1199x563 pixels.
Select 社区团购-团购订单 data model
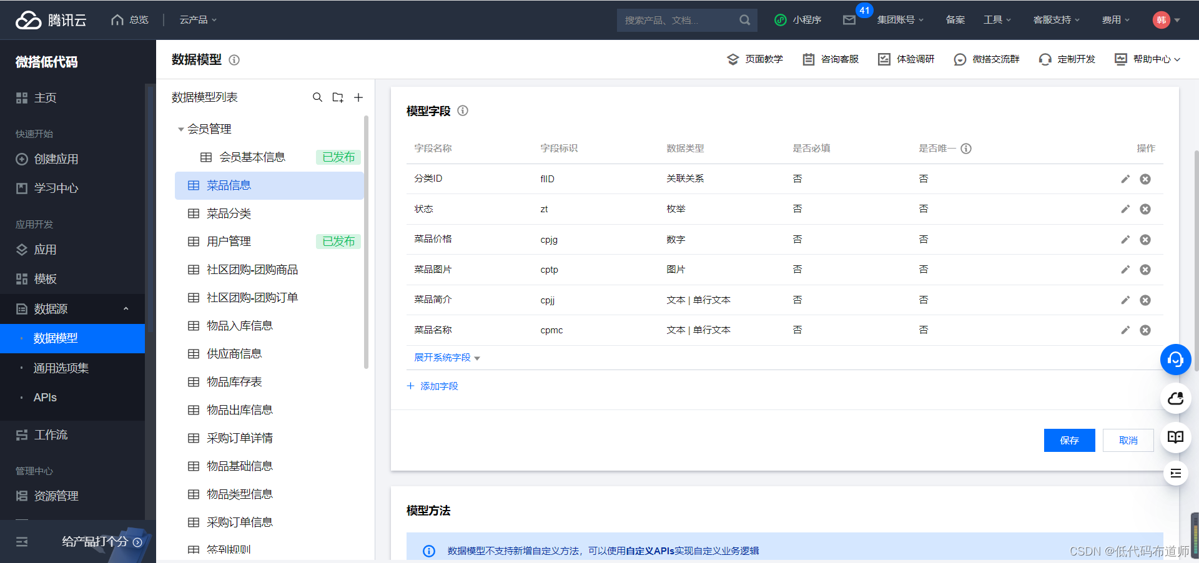pyautogui.click(x=269, y=298)
